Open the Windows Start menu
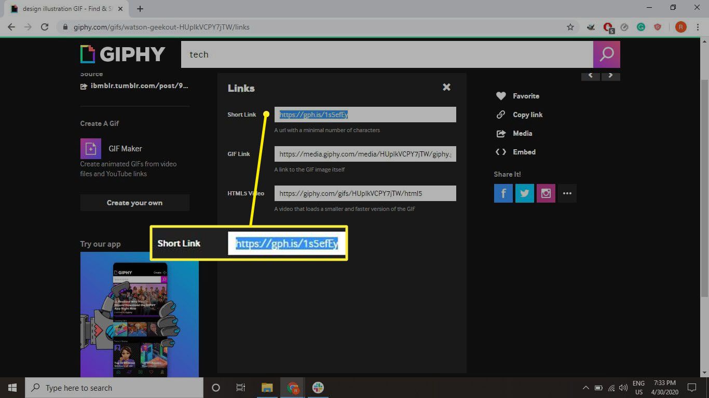This screenshot has width=709, height=398. pyautogui.click(x=12, y=388)
